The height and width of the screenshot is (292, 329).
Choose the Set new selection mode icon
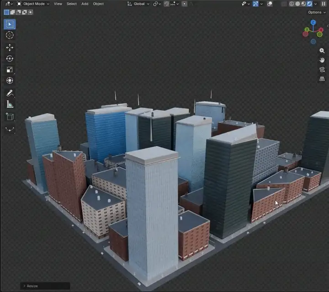(x=6, y=12)
